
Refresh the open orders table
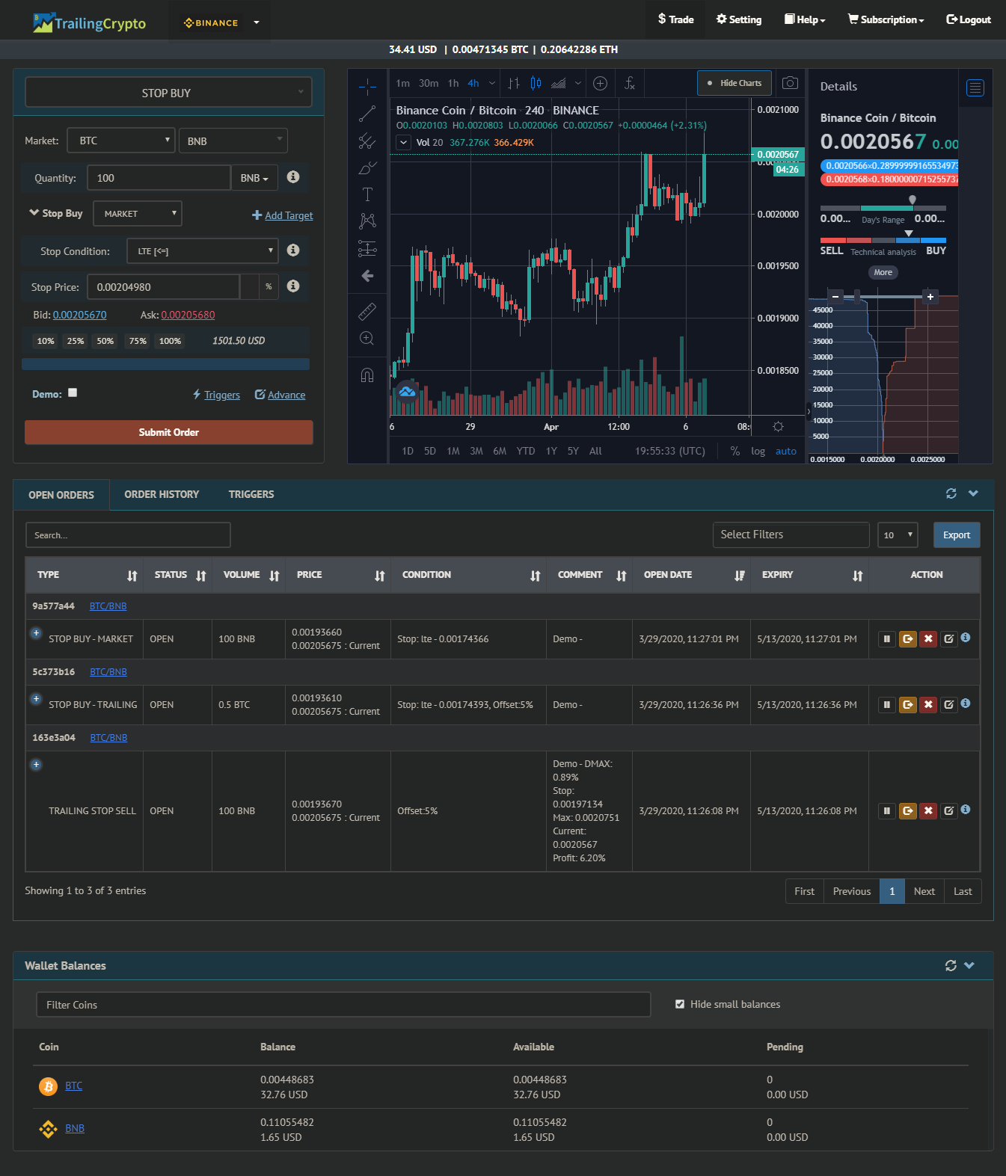(x=951, y=493)
